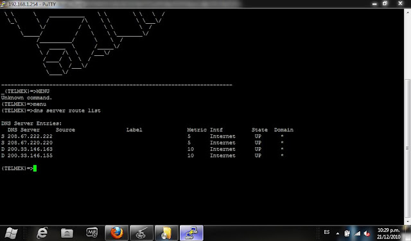Click the green cursor at the prompt

(x=35, y=168)
